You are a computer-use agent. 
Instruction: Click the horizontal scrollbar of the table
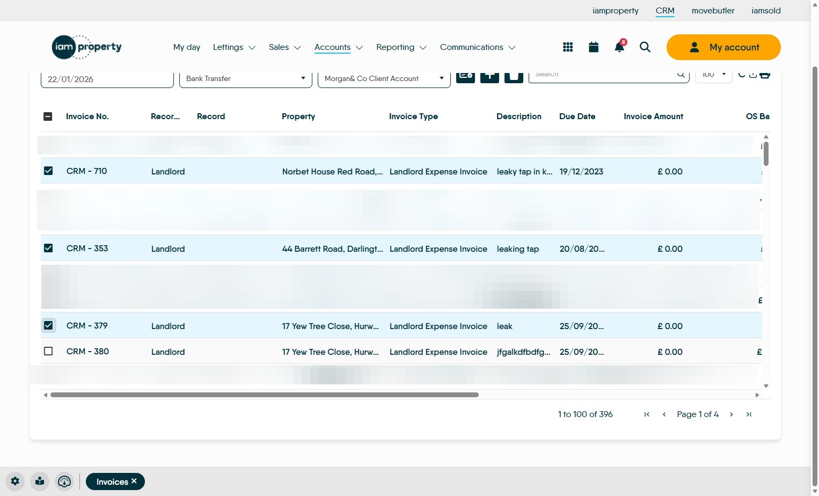265,395
